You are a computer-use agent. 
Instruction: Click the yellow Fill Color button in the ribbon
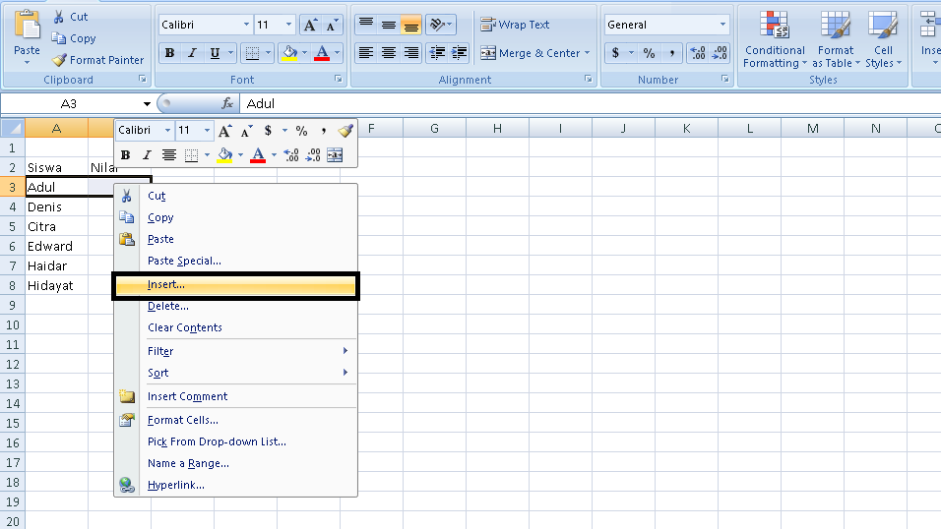288,53
